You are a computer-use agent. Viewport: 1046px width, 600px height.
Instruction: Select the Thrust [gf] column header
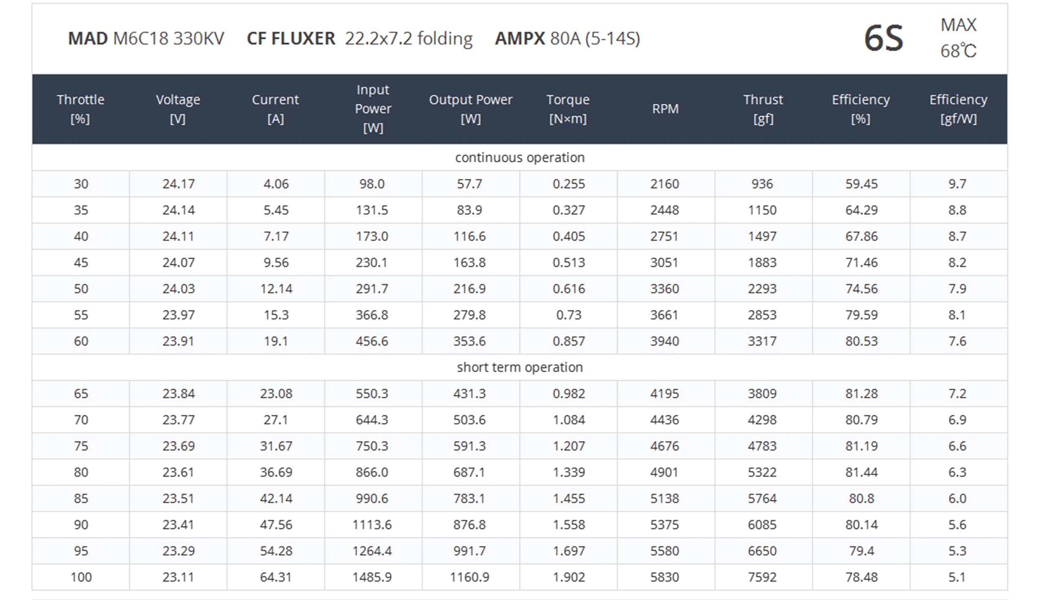coord(763,109)
